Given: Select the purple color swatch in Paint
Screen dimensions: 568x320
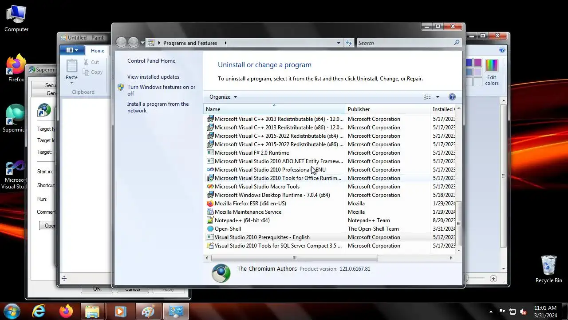Looking at the screenshot, I should pos(477,62).
